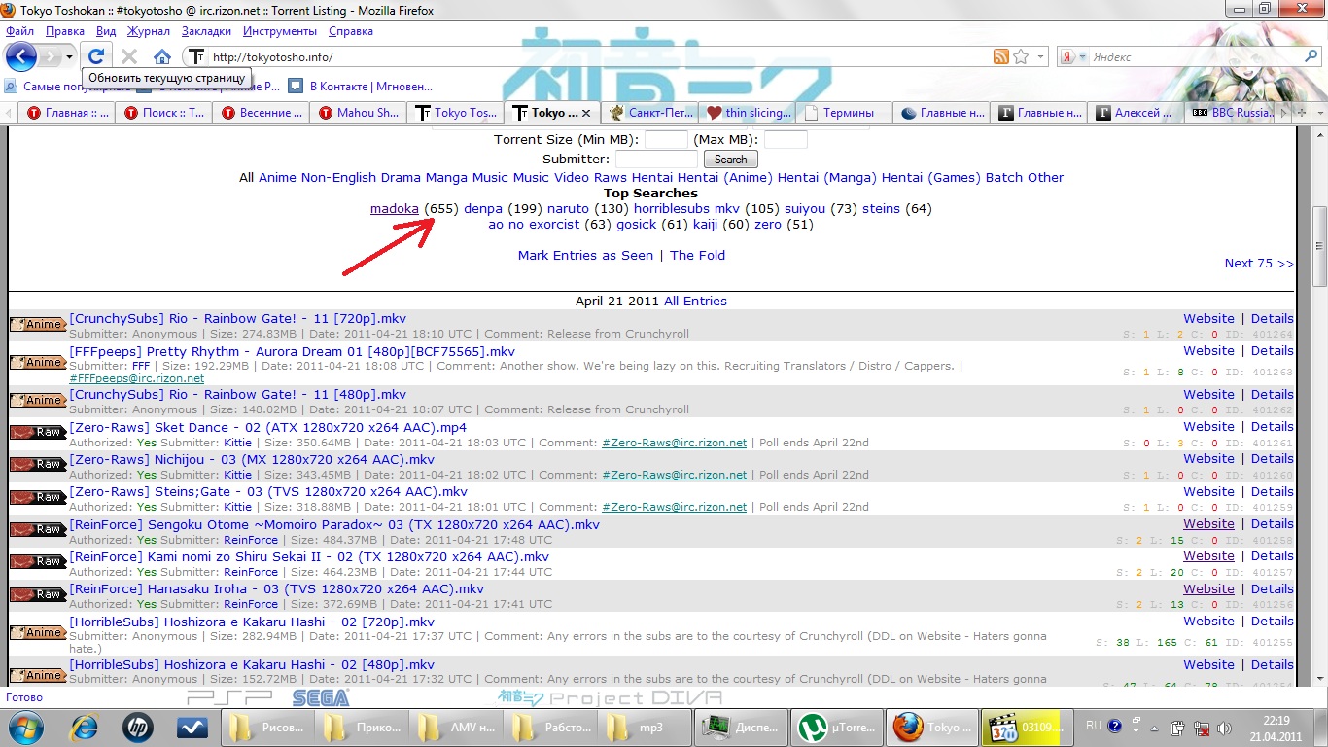Image resolution: width=1328 pixels, height=747 pixels.
Task: Click the RSS feed icon in address bar
Action: (x=1000, y=56)
